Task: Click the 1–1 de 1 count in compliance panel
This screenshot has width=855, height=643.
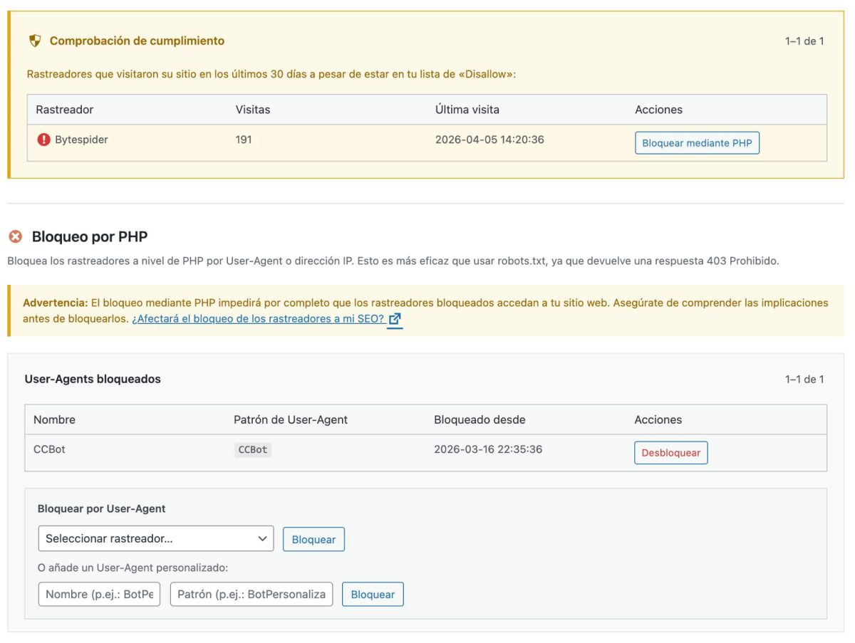Action: (x=804, y=41)
